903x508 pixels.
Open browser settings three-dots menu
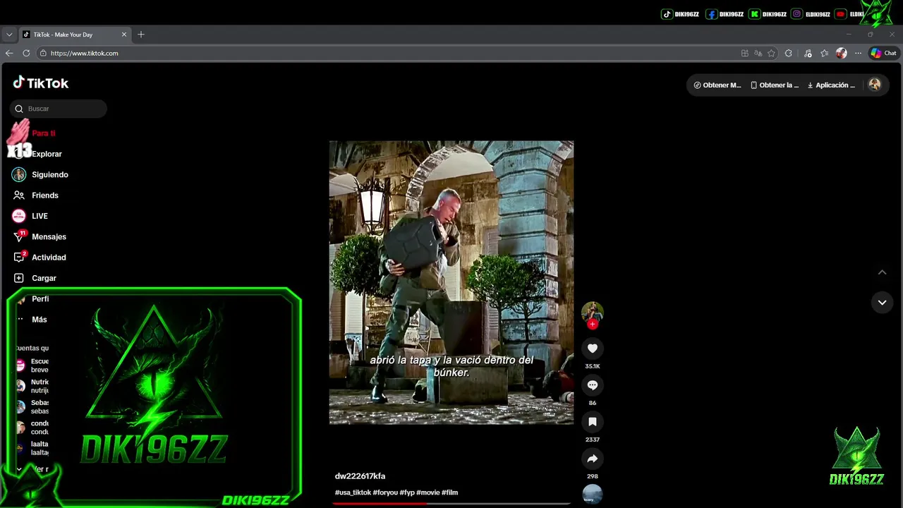(858, 53)
